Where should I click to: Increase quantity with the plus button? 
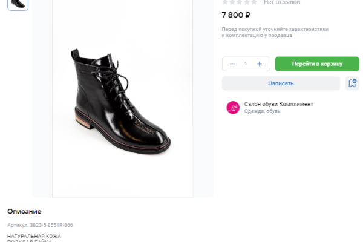tap(260, 64)
